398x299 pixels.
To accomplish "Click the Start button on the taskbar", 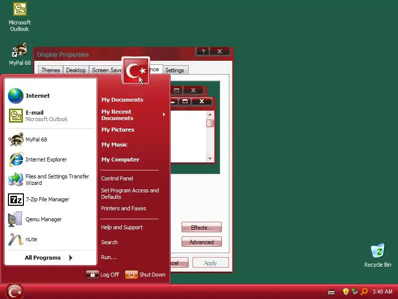I will tap(14, 292).
